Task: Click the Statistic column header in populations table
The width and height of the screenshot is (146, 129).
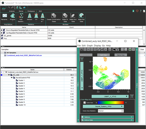Action: pos(69,70)
